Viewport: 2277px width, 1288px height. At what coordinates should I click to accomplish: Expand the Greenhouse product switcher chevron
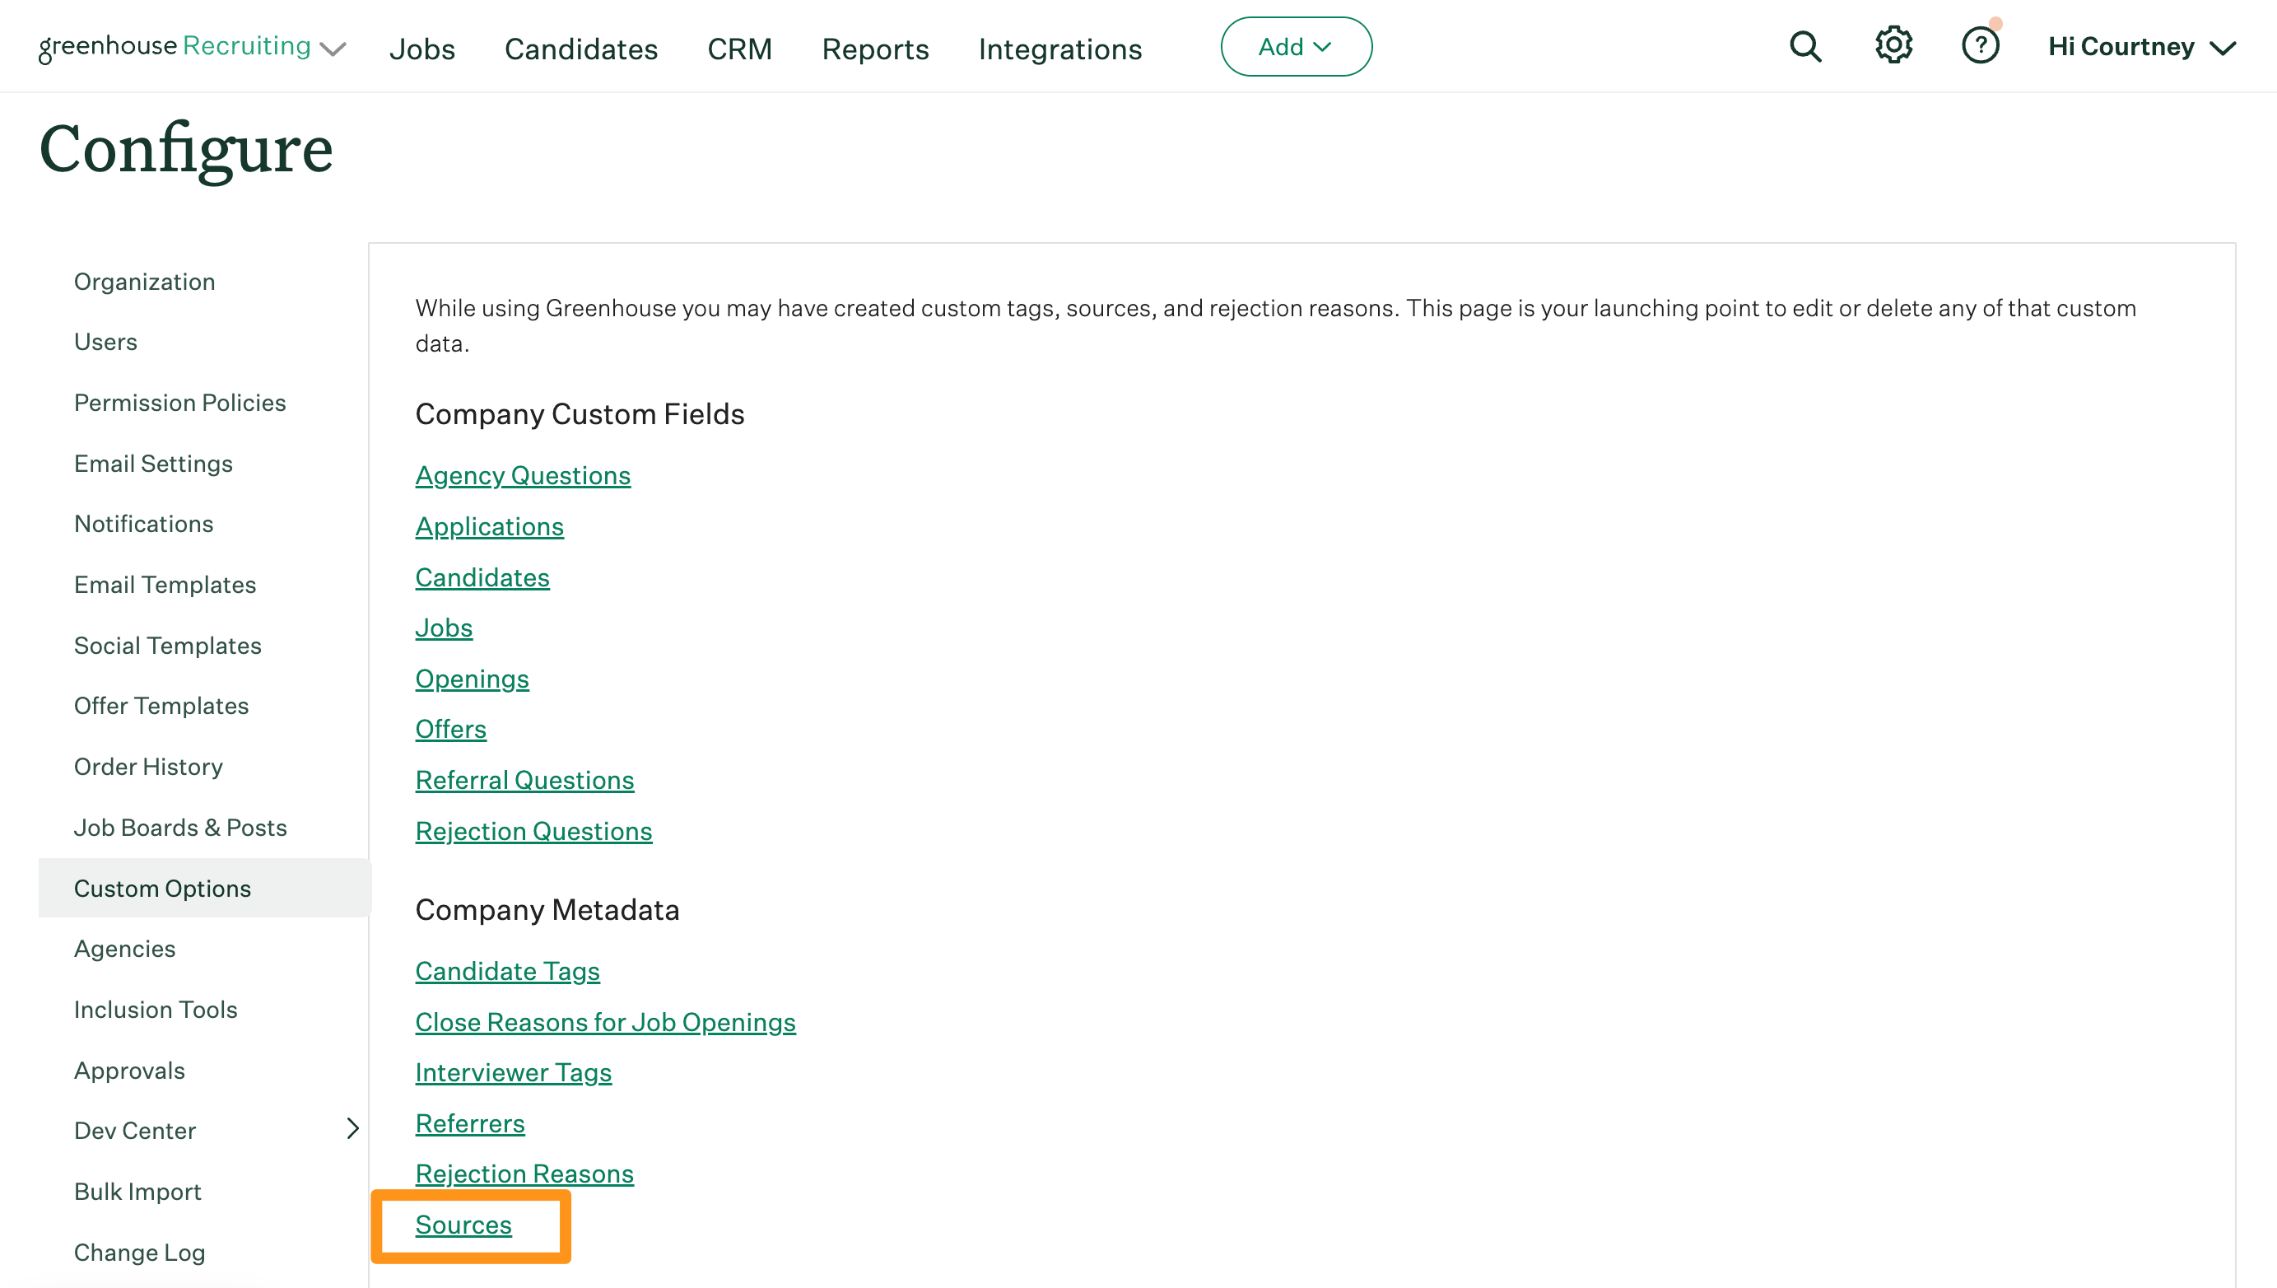pos(333,49)
